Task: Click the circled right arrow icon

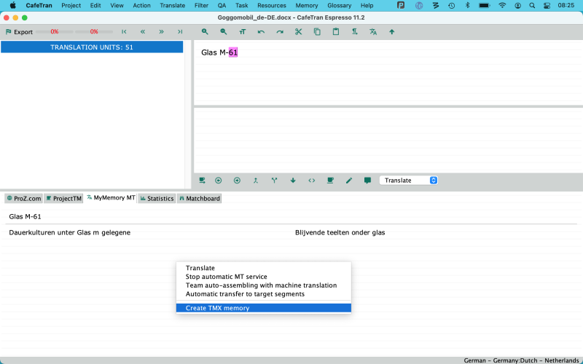Action: pos(237,181)
